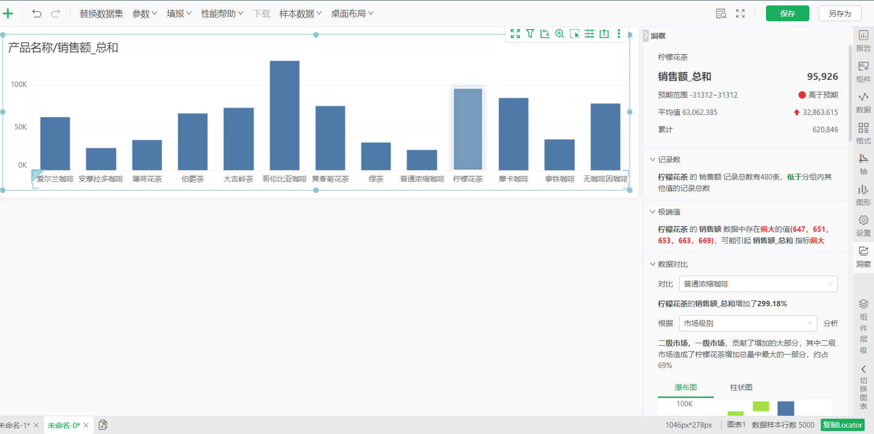Maximize the chart using its toolbar expand icon

(515, 34)
